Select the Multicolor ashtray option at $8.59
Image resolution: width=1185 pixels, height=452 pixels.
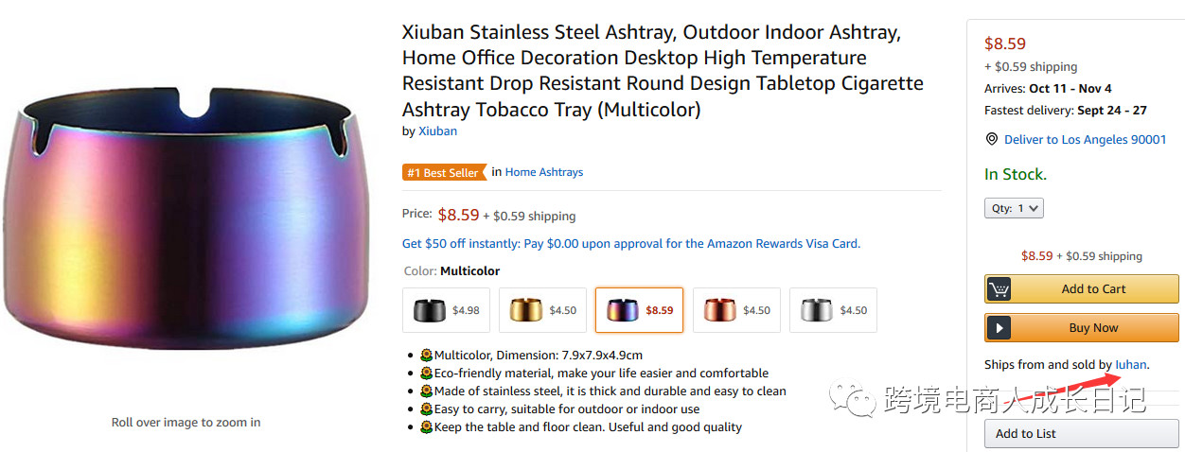[x=639, y=310]
